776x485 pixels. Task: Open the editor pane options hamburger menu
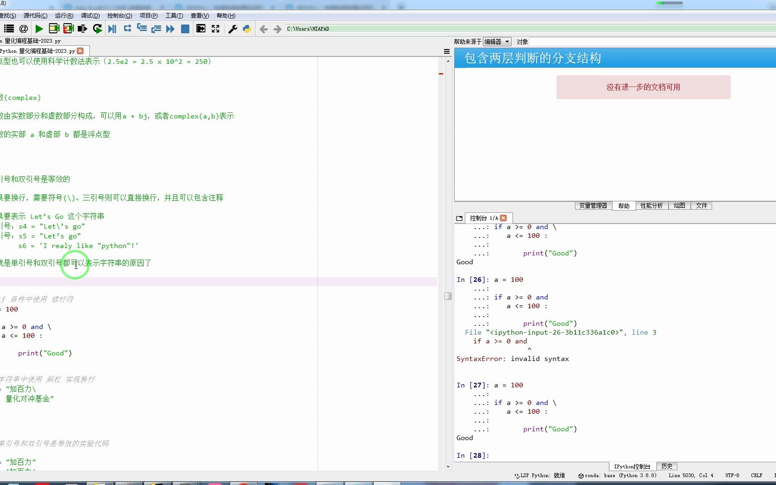tap(447, 51)
